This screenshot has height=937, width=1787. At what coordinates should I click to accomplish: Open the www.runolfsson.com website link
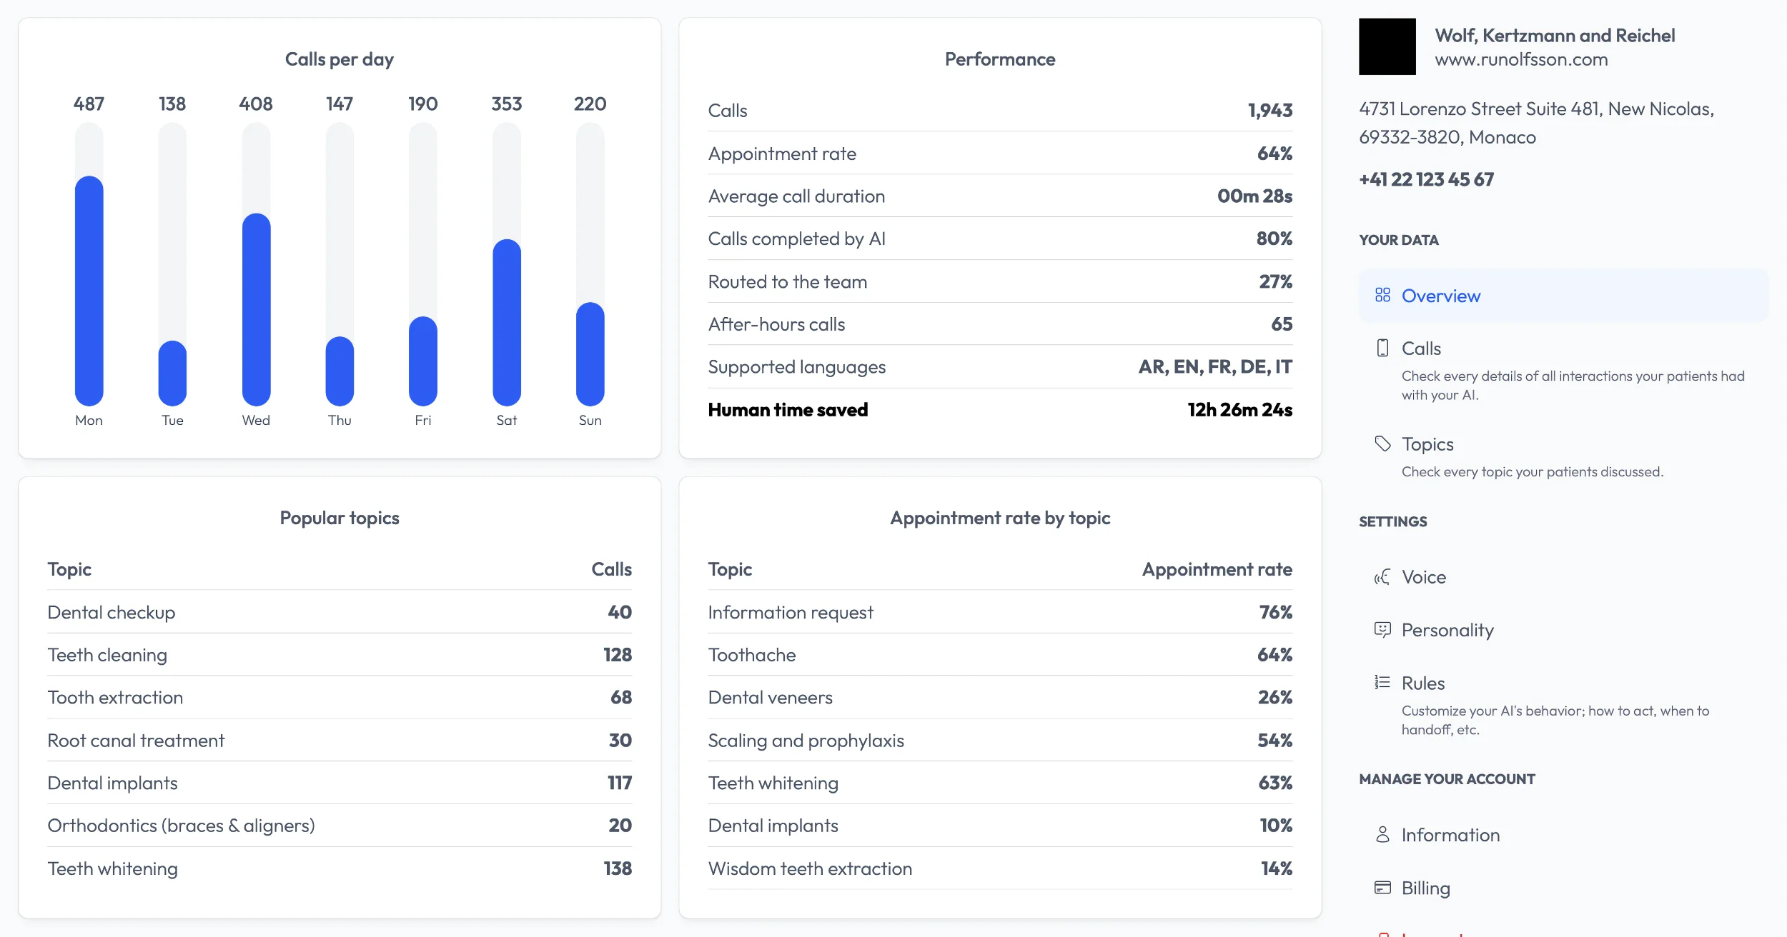(1521, 59)
